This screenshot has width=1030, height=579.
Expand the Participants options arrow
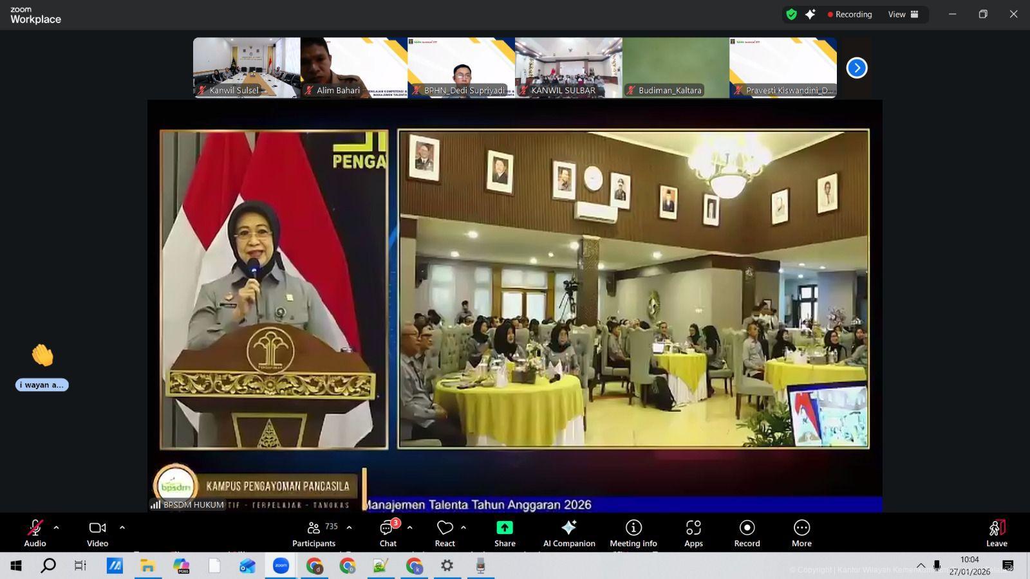click(x=349, y=528)
